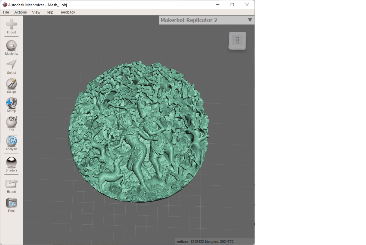Open the Meshmix panel
366x245 pixels.
tap(11, 46)
